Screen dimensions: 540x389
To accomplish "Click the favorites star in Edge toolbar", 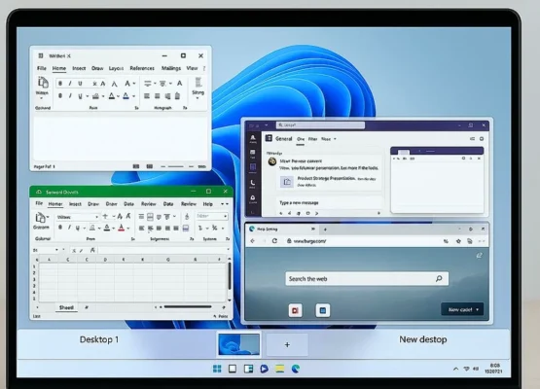I will click(x=458, y=241).
